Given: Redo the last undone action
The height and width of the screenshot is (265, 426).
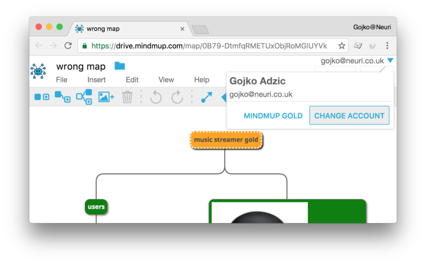Looking at the screenshot, I should click(177, 97).
